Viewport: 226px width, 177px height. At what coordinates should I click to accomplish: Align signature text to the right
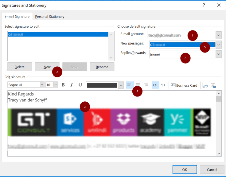[x=146, y=85]
